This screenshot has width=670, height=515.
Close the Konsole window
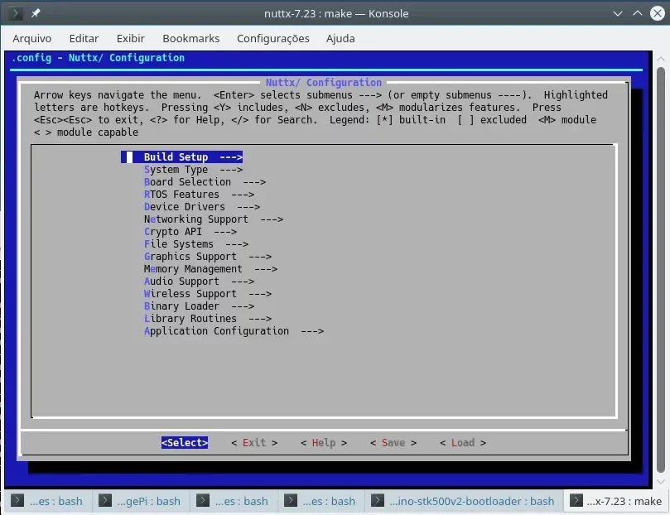click(x=658, y=13)
